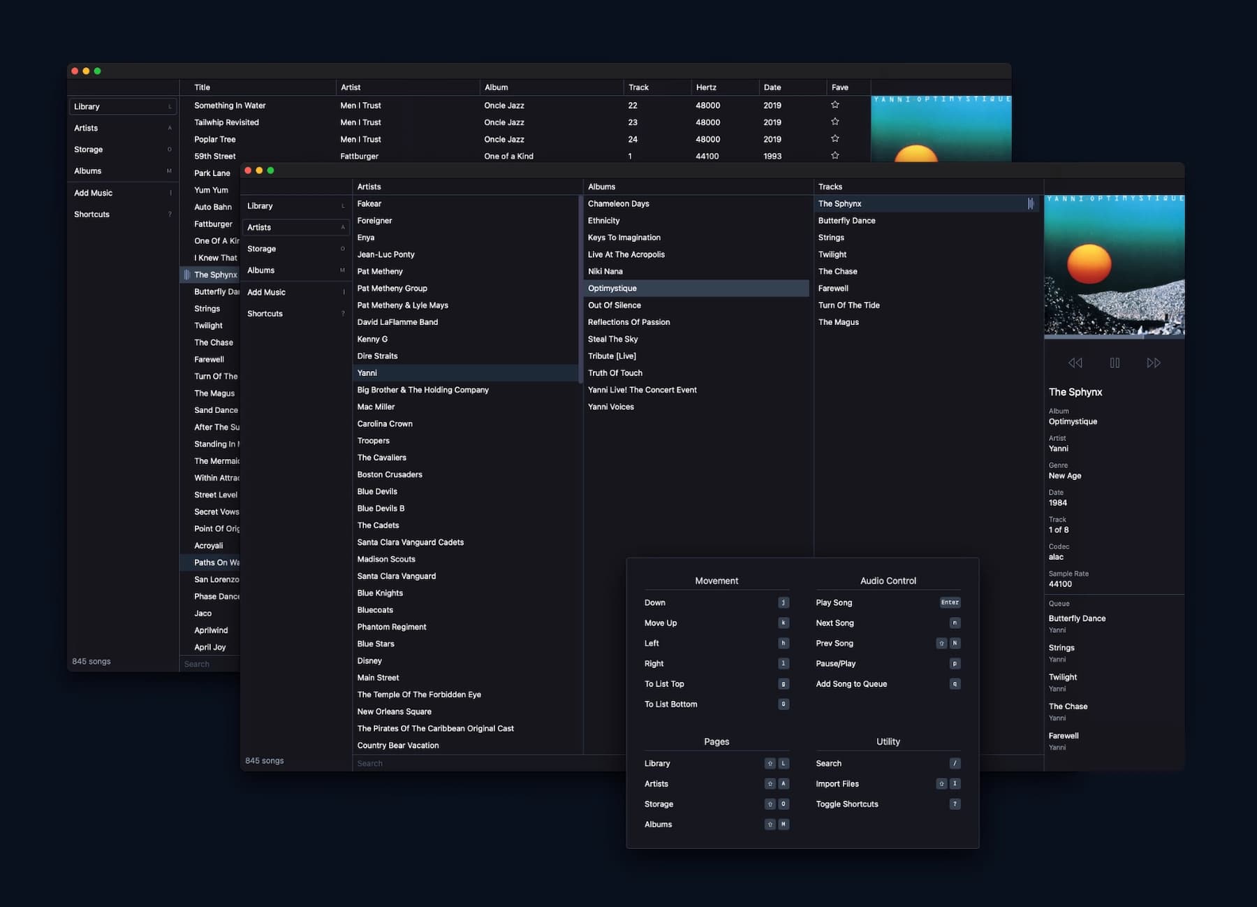The height and width of the screenshot is (907, 1257).
Task: Select the album Live At The Acropolis
Action: [626, 254]
